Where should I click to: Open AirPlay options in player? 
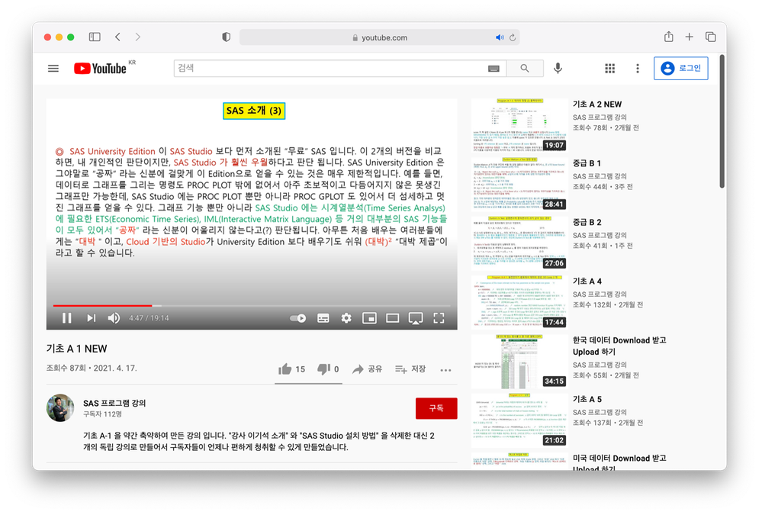pos(416,318)
